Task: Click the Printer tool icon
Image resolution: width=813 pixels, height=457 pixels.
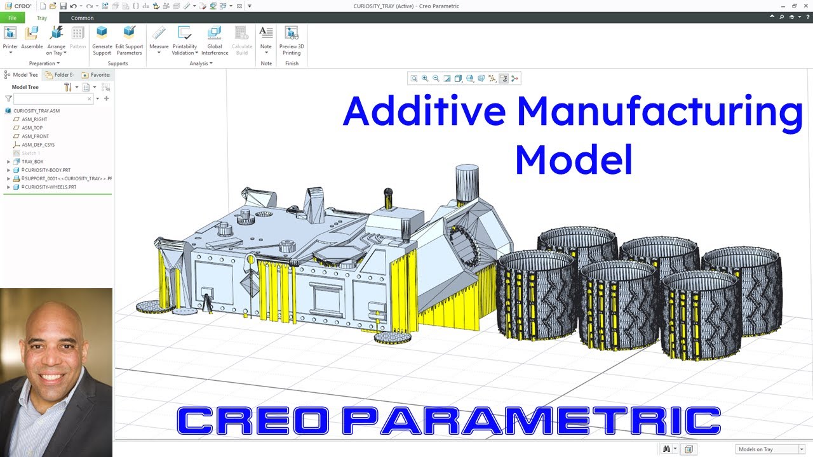Action: click(10, 33)
